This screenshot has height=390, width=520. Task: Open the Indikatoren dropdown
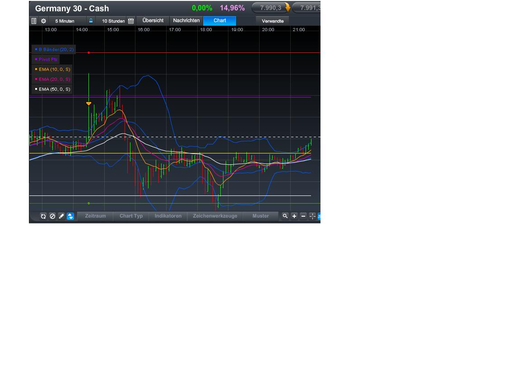point(168,216)
